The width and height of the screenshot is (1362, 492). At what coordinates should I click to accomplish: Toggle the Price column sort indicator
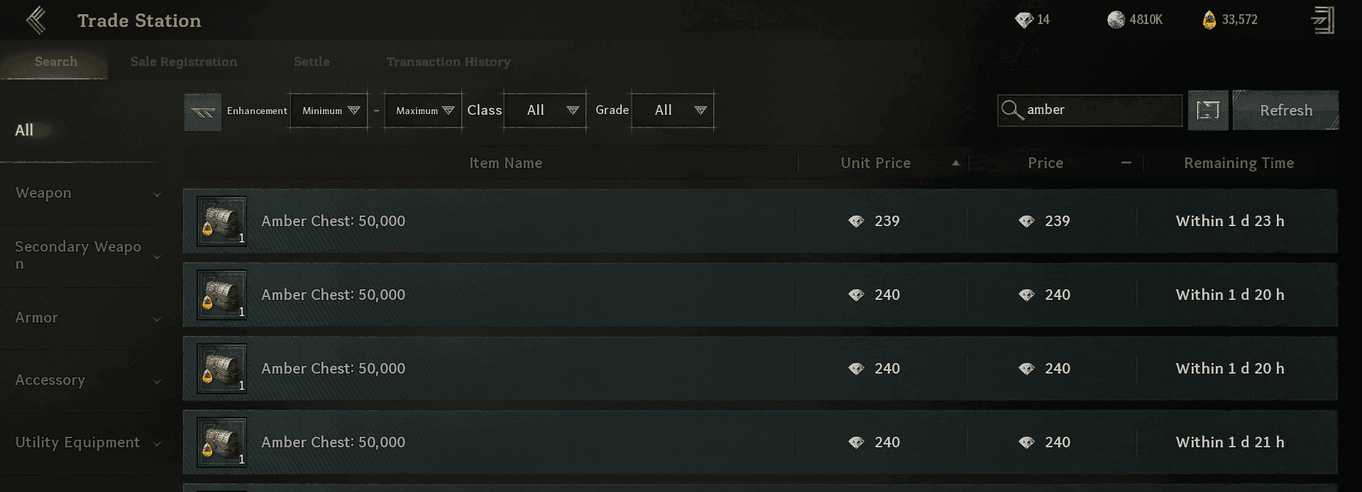(x=1126, y=162)
